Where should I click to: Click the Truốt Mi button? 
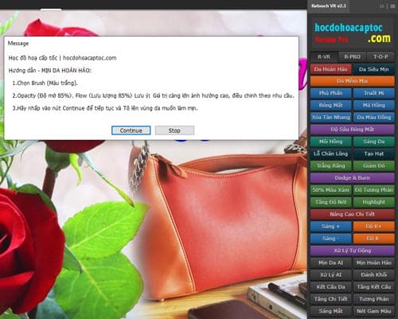pos(374,93)
